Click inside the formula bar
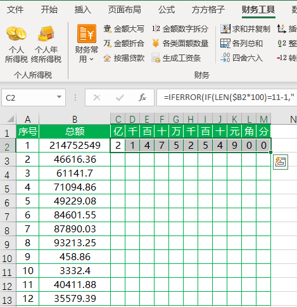Viewport: 297px width, 307px height. [227, 97]
